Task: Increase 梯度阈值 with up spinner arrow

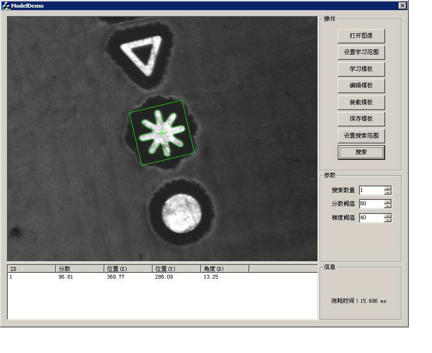Action: tap(388, 215)
